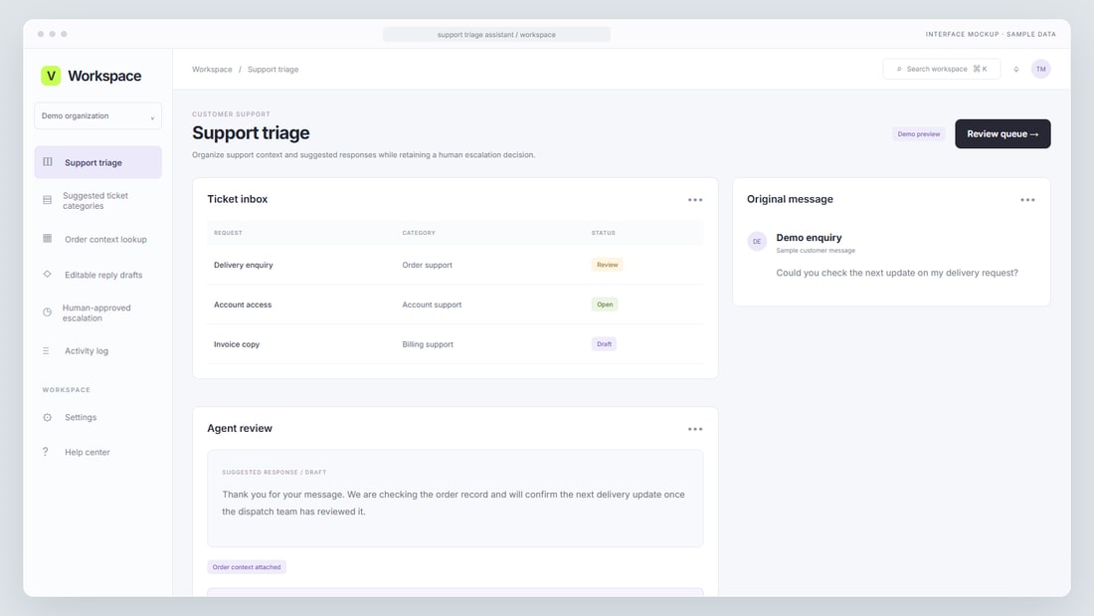The image size is (1094, 616).
Task: Focus the Search workspace field
Action: [941, 69]
